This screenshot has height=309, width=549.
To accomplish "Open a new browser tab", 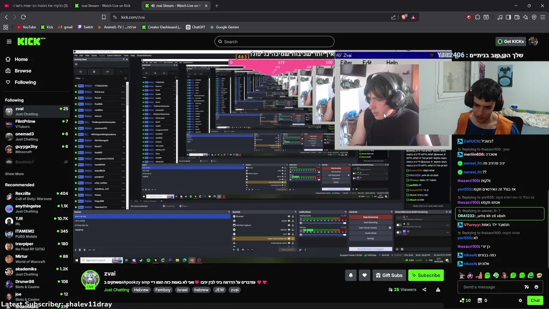I will 217,6.
